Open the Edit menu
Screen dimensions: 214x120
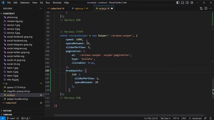(x=15, y=3)
